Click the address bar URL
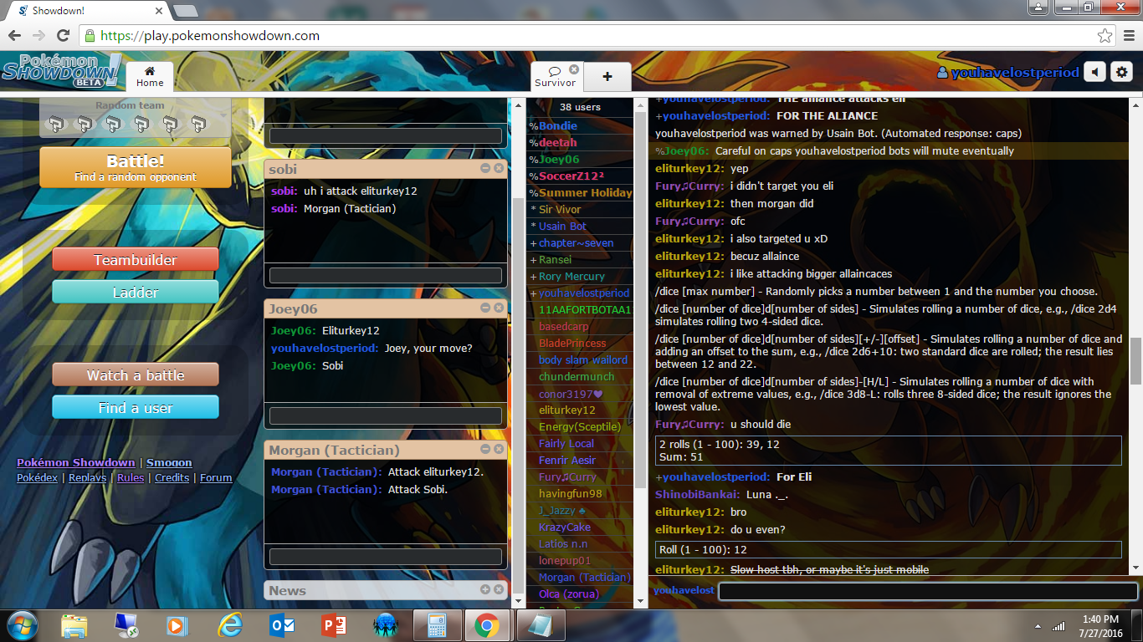 [210, 36]
